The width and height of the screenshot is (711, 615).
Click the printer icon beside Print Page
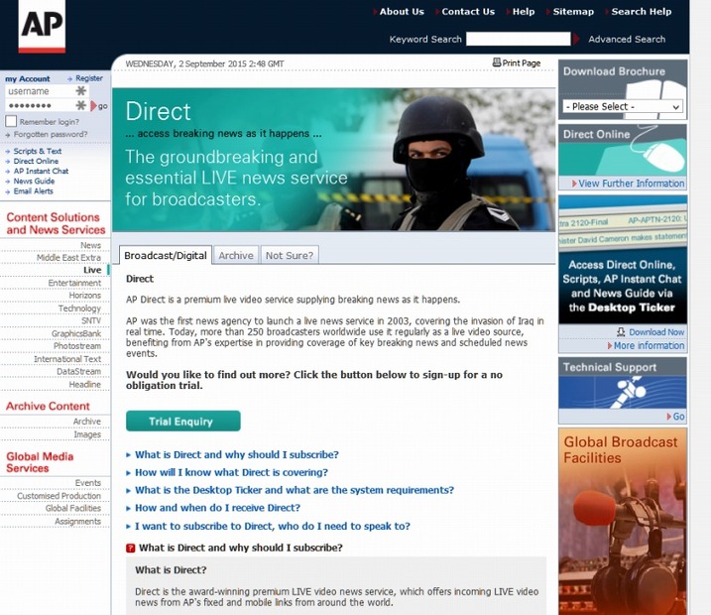click(497, 62)
